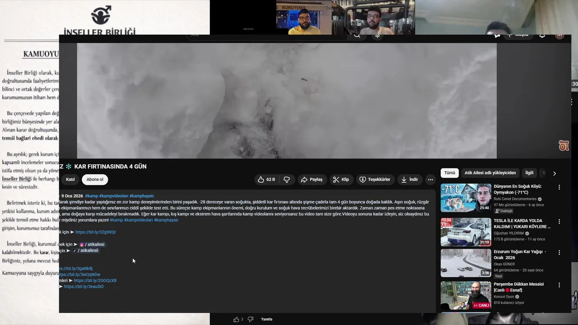The height and width of the screenshot is (325, 578).
Task: Open the title Erzurum Yoğun Kar Yağışı - Ocak 2026
Action: [x=520, y=255]
